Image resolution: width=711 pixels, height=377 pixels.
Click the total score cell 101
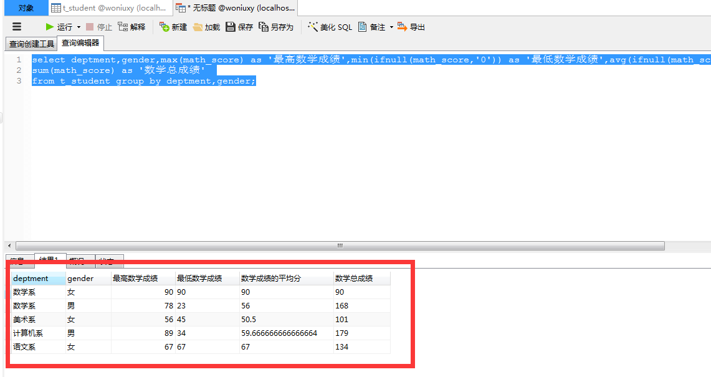[x=362, y=320]
